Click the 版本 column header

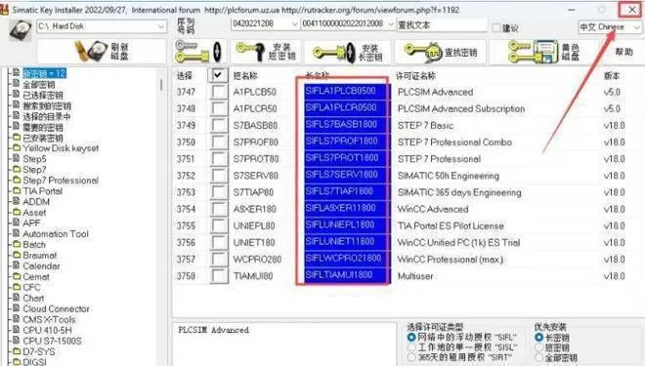612,75
